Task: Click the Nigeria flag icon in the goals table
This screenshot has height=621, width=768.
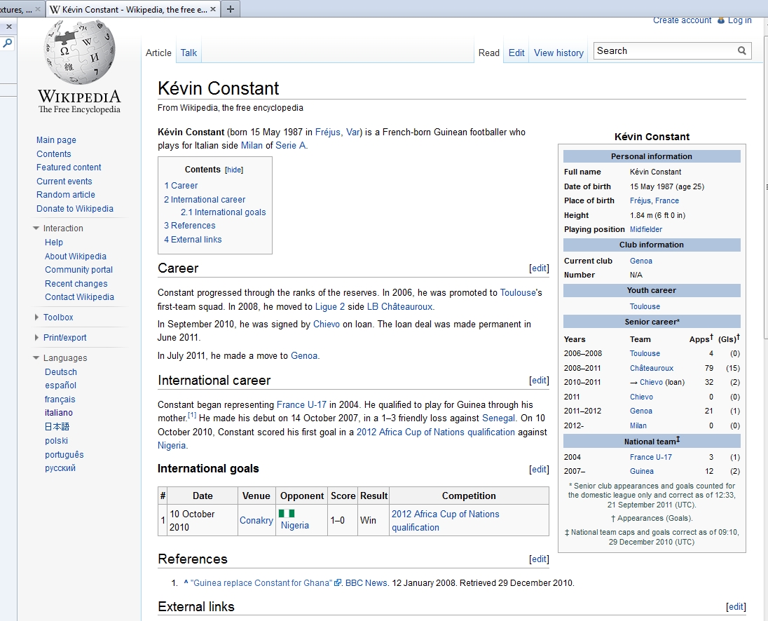Action: (287, 513)
